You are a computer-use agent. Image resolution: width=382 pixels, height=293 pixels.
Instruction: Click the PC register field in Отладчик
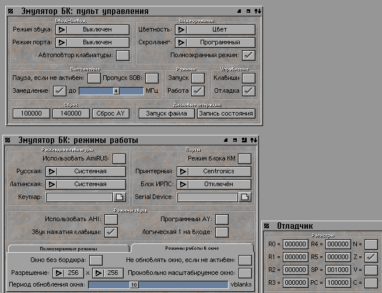[x=338, y=283]
